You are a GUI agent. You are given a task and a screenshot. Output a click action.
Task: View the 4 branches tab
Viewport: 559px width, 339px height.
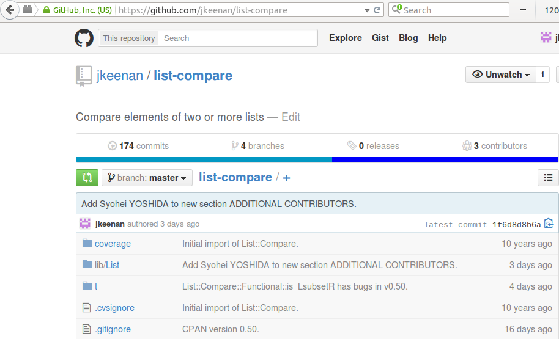[257, 146]
